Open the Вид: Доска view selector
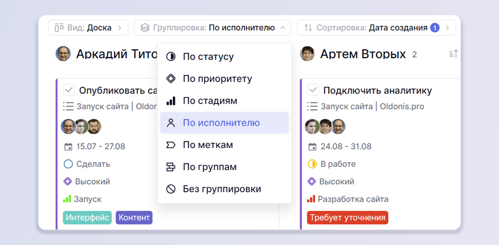Image resolution: width=499 pixels, height=245 pixels. [88, 28]
